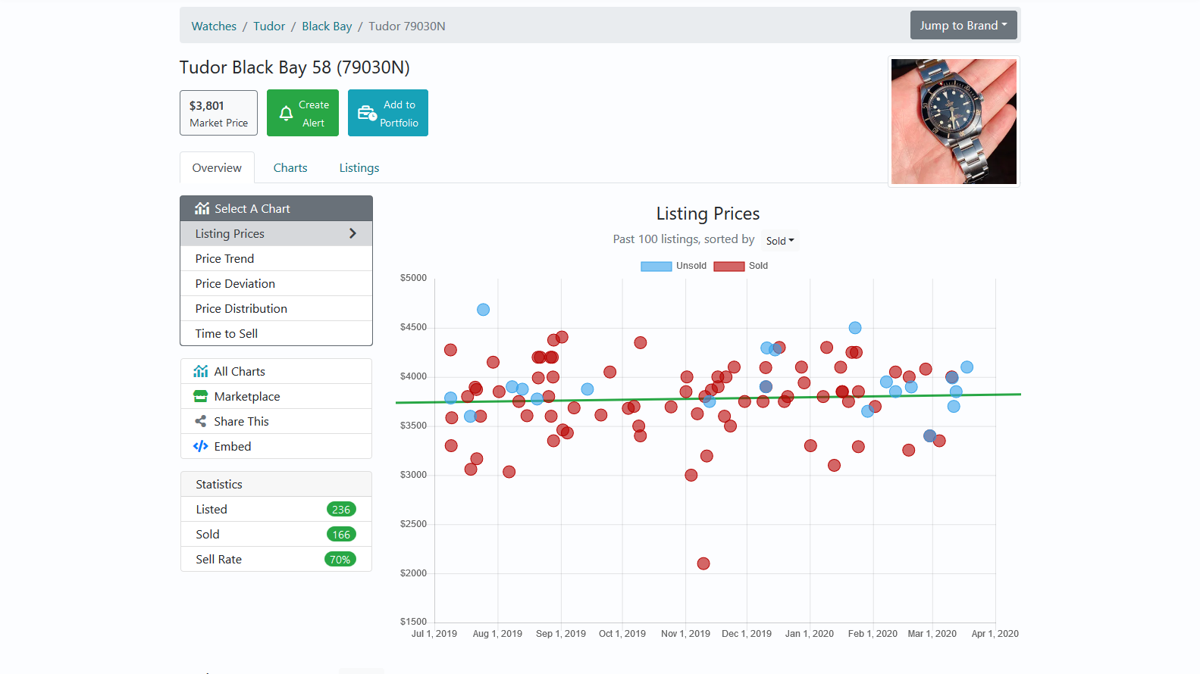Image resolution: width=1200 pixels, height=674 pixels.
Task: Click the Add to Portfolio button
Action: click(x=388, y=113)
